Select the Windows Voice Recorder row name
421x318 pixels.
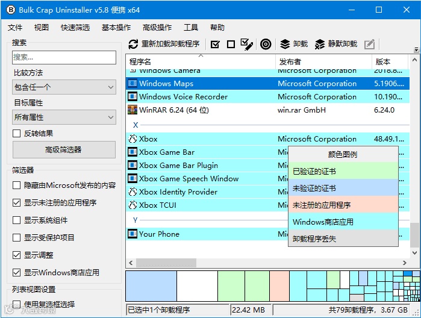183,96
